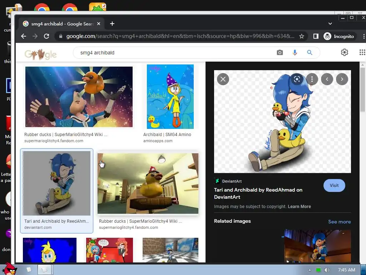
Task: Open the red comic strip thumbnail
Action: [109, 250]
